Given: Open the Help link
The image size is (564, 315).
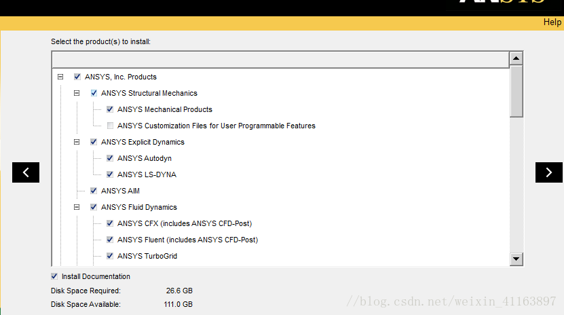Looking at the screenshot, I should (552, 22).
